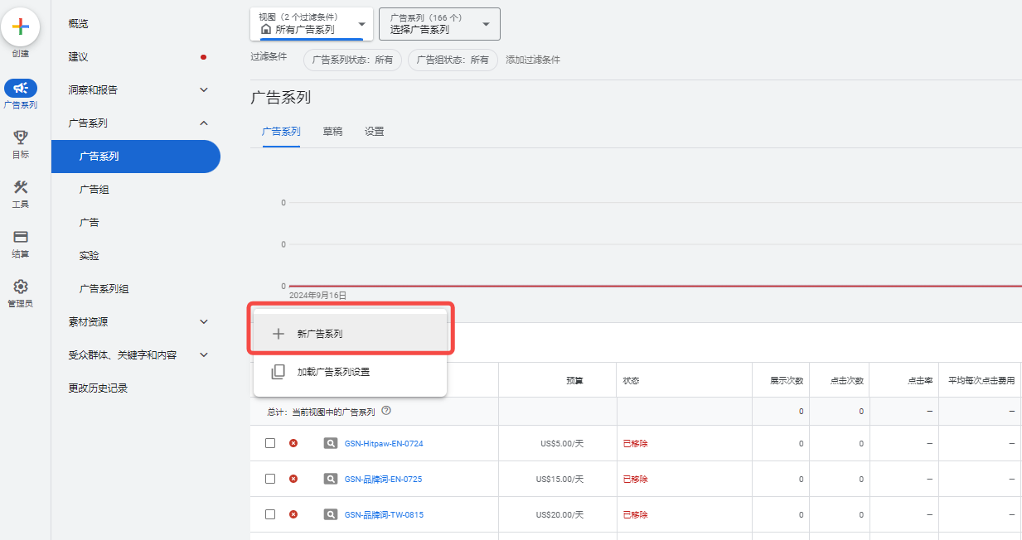Select the checkbox for GSN-品牌词-TW-0815
This screenshot has width=1022, height=540.
[x=270, y=514]
